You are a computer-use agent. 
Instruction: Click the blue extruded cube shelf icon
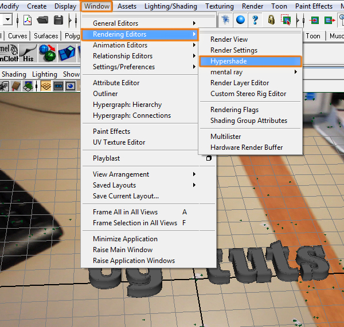67,53
